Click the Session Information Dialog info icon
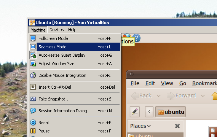This screenshot has height=137, width=217. click(x=33, y=111)
